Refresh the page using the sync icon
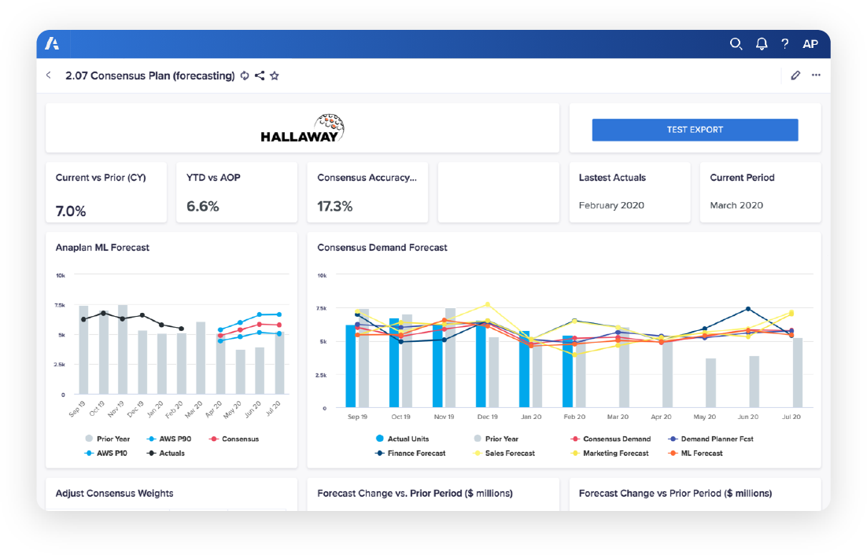867x555 pixels. pos(245,75)
